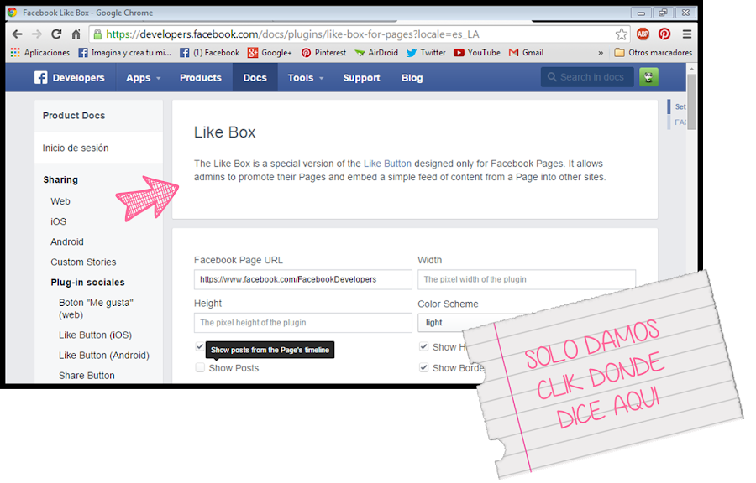The width and height of the screenshot is (756, 483).
Task: Open Share Button page
Action: point(87,375)
